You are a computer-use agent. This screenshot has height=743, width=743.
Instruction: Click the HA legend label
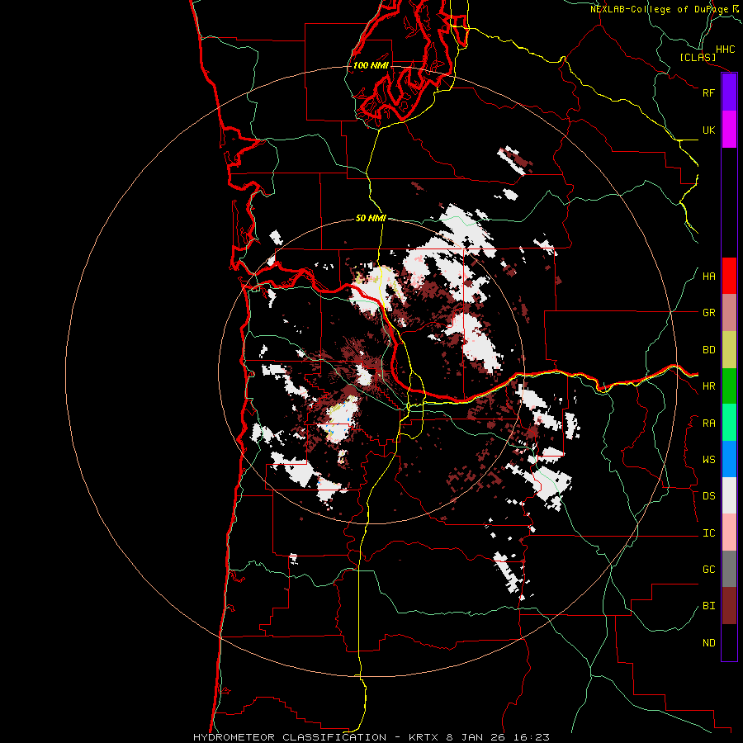(708, 276)
